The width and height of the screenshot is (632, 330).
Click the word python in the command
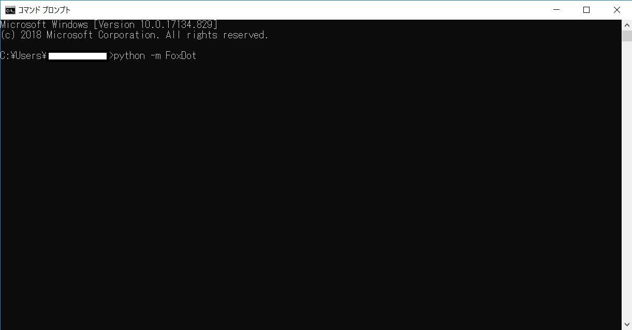[129, 56]
